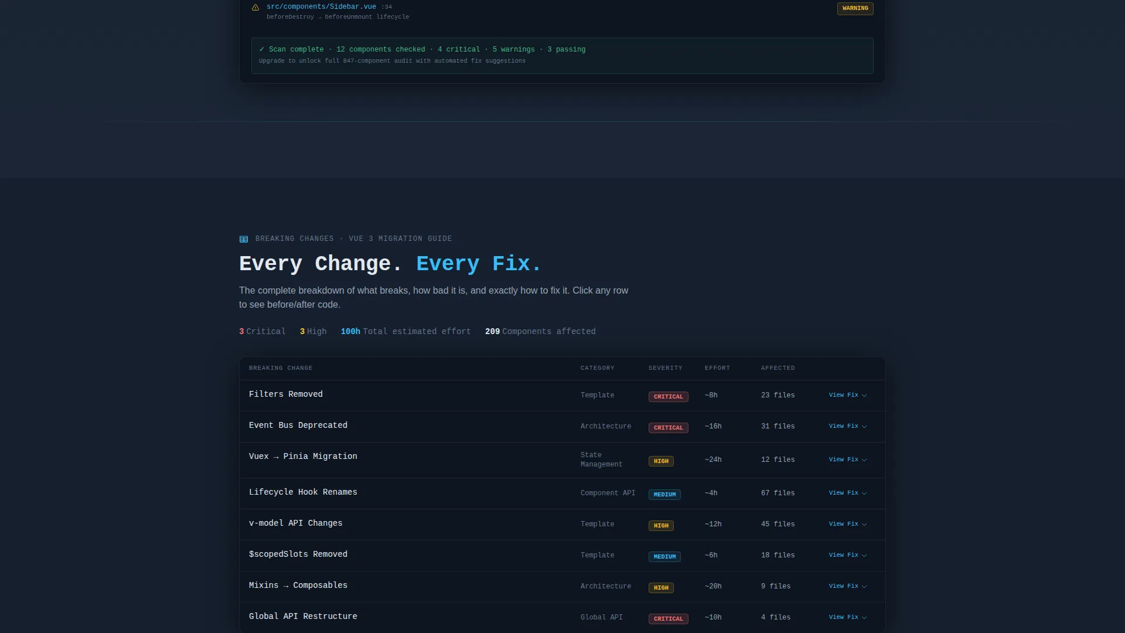Select the Global API Restructure row title
The height and width of the screenshot is (633, 1125).
click(x=303, y=617)
